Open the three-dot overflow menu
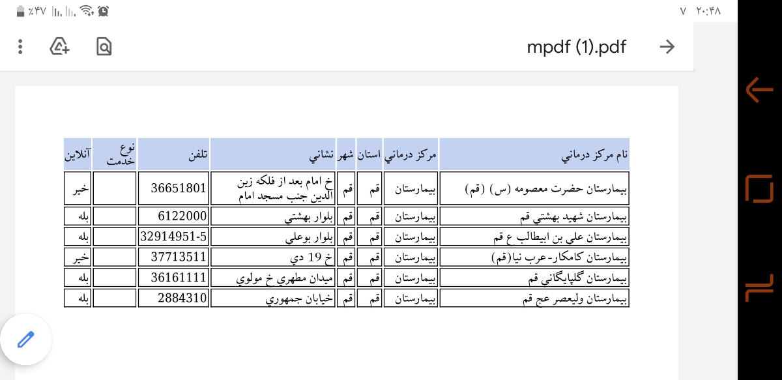782x380 pixels. point(20,47)
